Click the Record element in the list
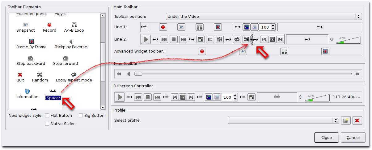This screenshot has width=372, height=150. pos(49,25)
